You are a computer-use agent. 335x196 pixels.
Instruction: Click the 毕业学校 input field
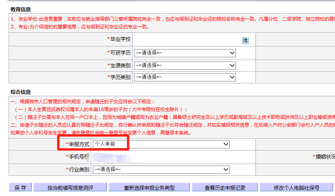(188, 39)
